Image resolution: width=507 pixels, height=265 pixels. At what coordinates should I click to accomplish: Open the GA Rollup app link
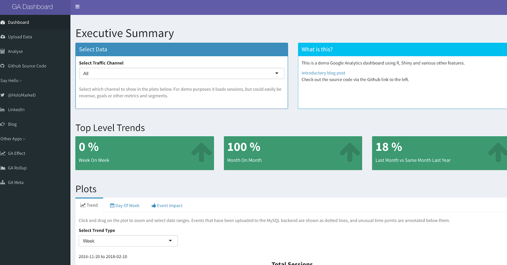[35, 168]
